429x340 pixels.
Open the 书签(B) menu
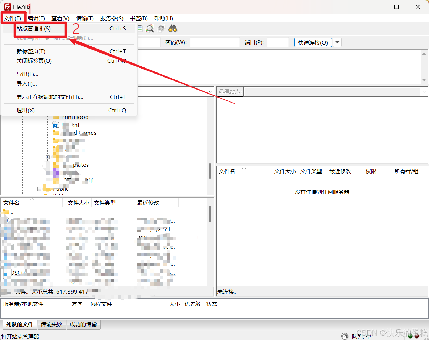point(139,18)
